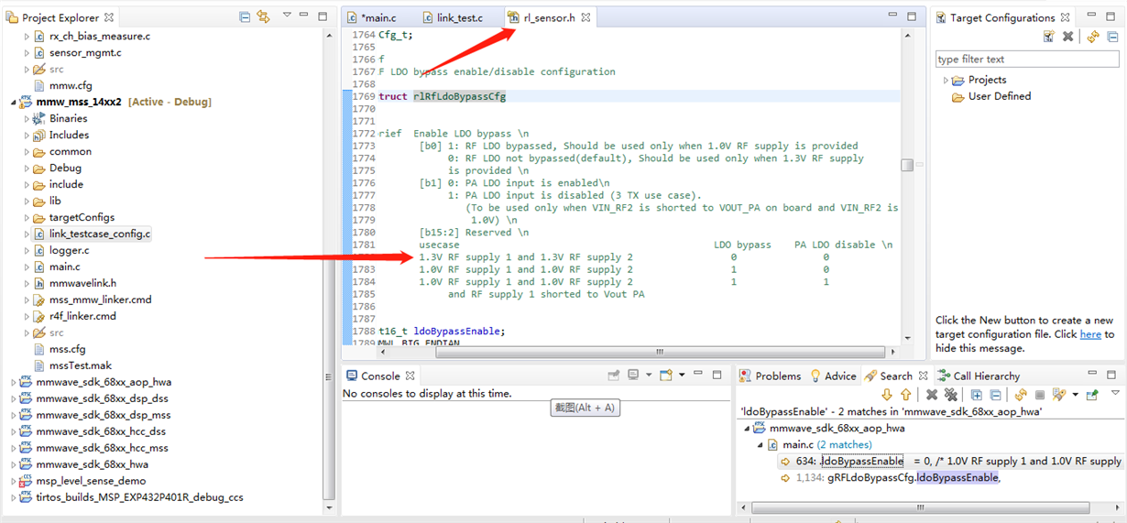The image size is (1127, 523).
Task: Open Search view menu triangle
Action: [x=1115, y=392]
